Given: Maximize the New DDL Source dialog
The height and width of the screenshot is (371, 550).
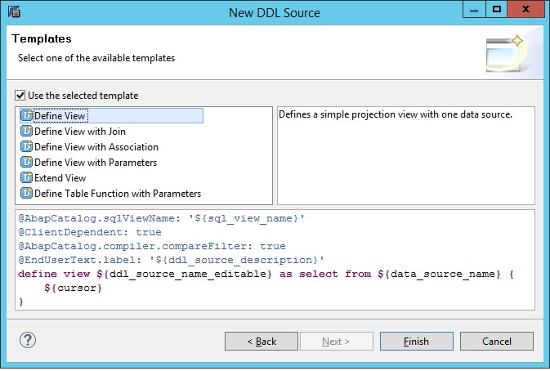Looking at the screenshot, I should 496,9.
